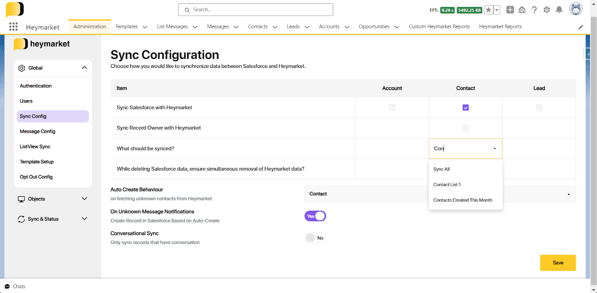Select Contact List 1 option
Image resolution: width=597 pixels, height=293 pixels.
click(466, 185)
